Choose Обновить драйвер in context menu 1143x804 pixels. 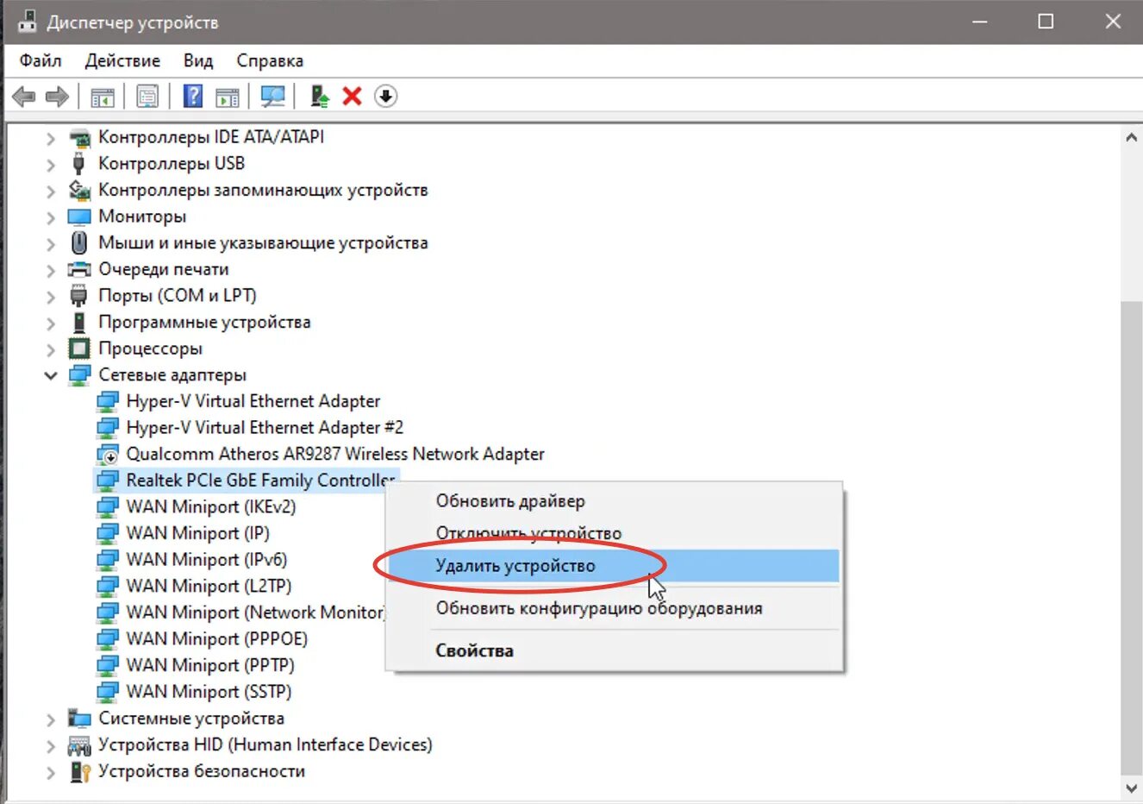coord(613,501)
